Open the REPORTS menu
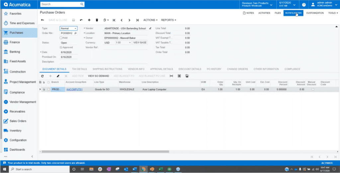Screen dimensions: 340x173 pos(168,20)
